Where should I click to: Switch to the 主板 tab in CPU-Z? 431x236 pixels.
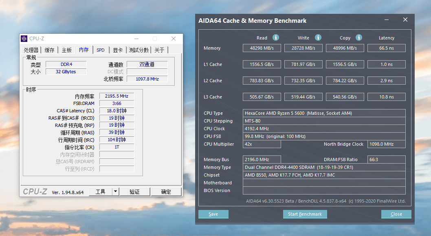(x=66, y=50)
